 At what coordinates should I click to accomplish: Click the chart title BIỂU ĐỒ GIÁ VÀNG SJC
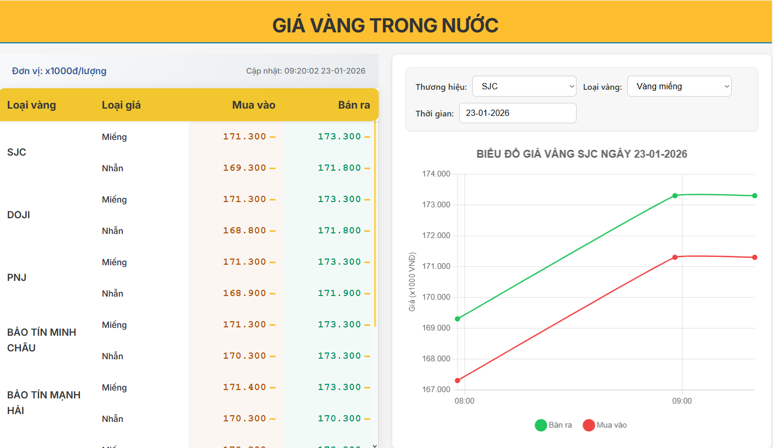pos(582,154)
